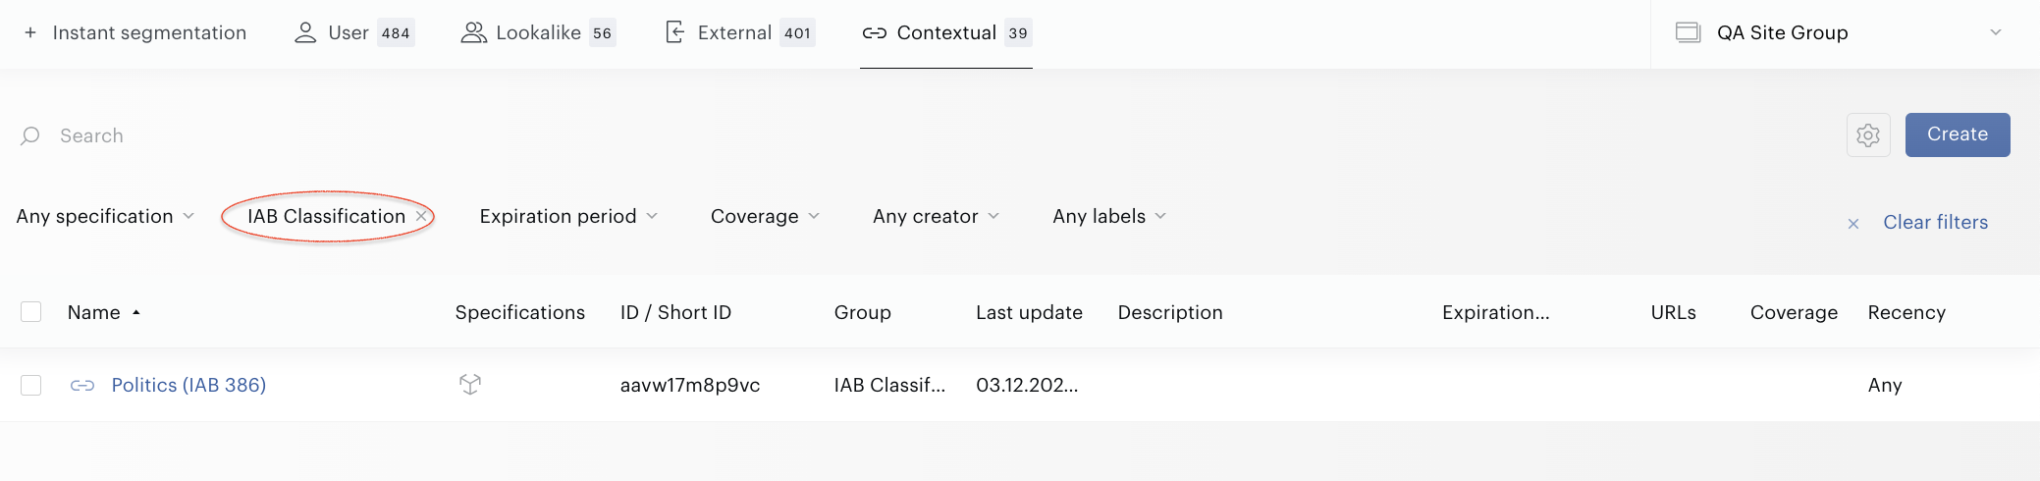Click the X icon next to Clear filters
Viewport: 2040px width, 481px height.
click(x=1853, y=224)
